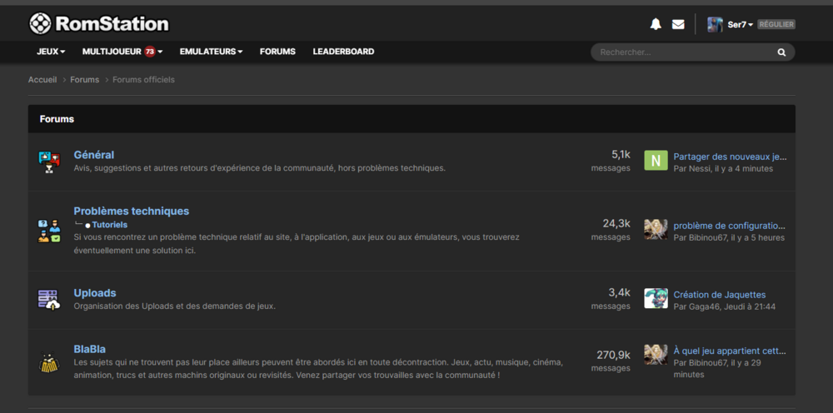Click the Problèmes techniques forum icon
Viewport: 833px width, 413px height.
(x=49, y=231)
